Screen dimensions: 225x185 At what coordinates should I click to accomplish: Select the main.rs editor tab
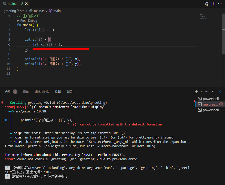click(x=15, y=4)
